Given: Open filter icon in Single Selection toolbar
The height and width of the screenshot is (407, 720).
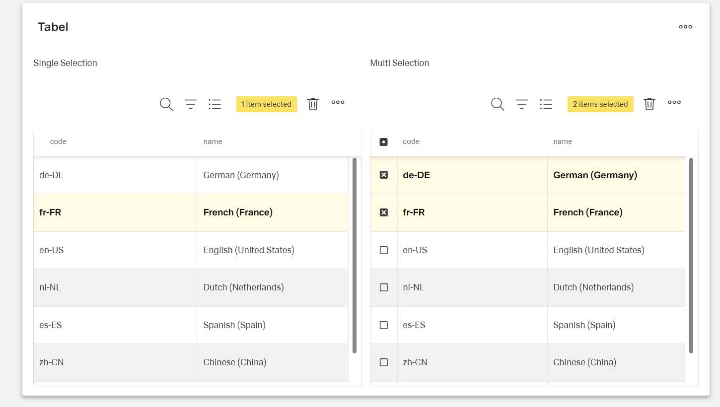Looking at the screenshot, I should (x=191, y=104).
